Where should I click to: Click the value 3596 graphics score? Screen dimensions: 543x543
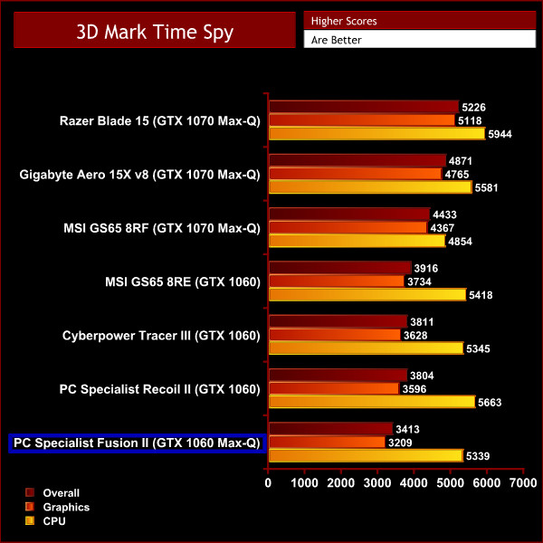click(414, 389)
